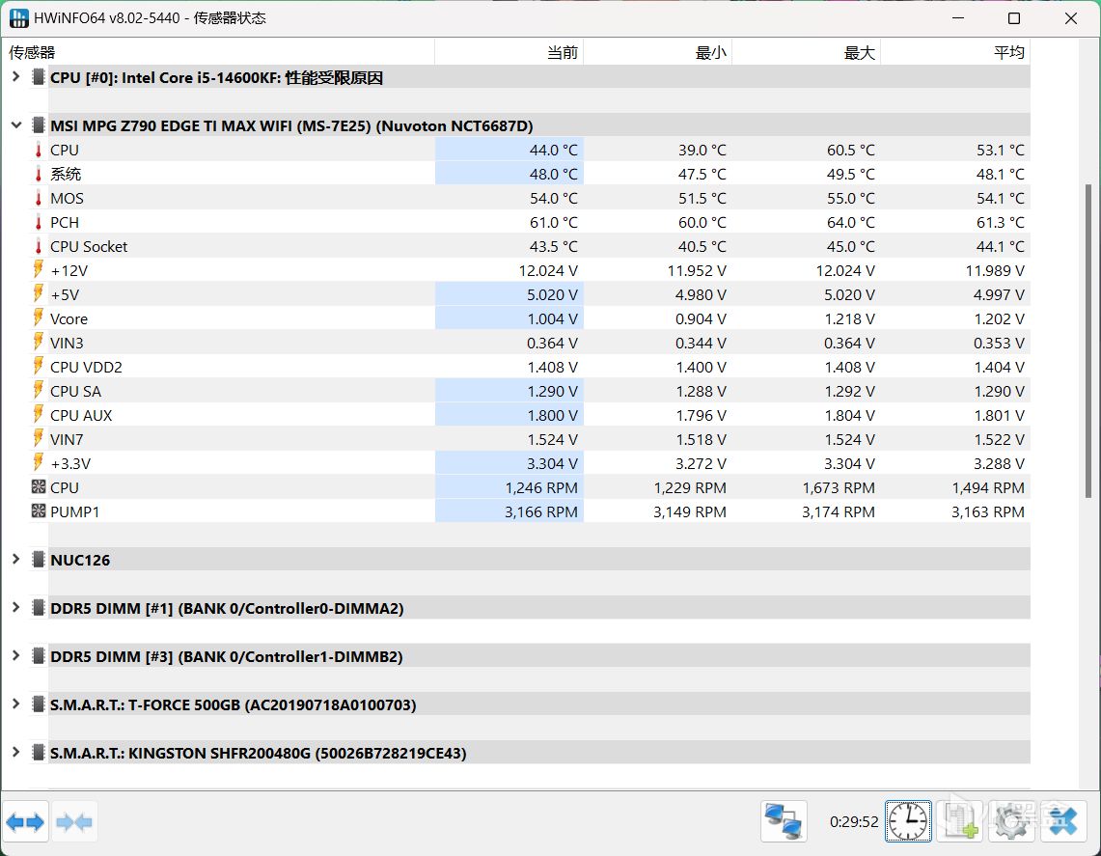Click lightning icon beside CPU VDD2 row
Screen dimensions: 1101x856
click(39, 366)
